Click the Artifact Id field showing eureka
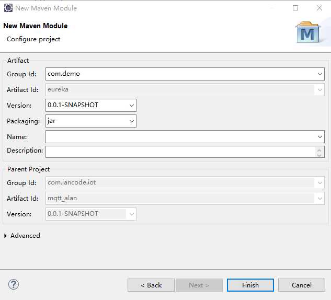This screenshot has height=300, width=331. (185, 90)
